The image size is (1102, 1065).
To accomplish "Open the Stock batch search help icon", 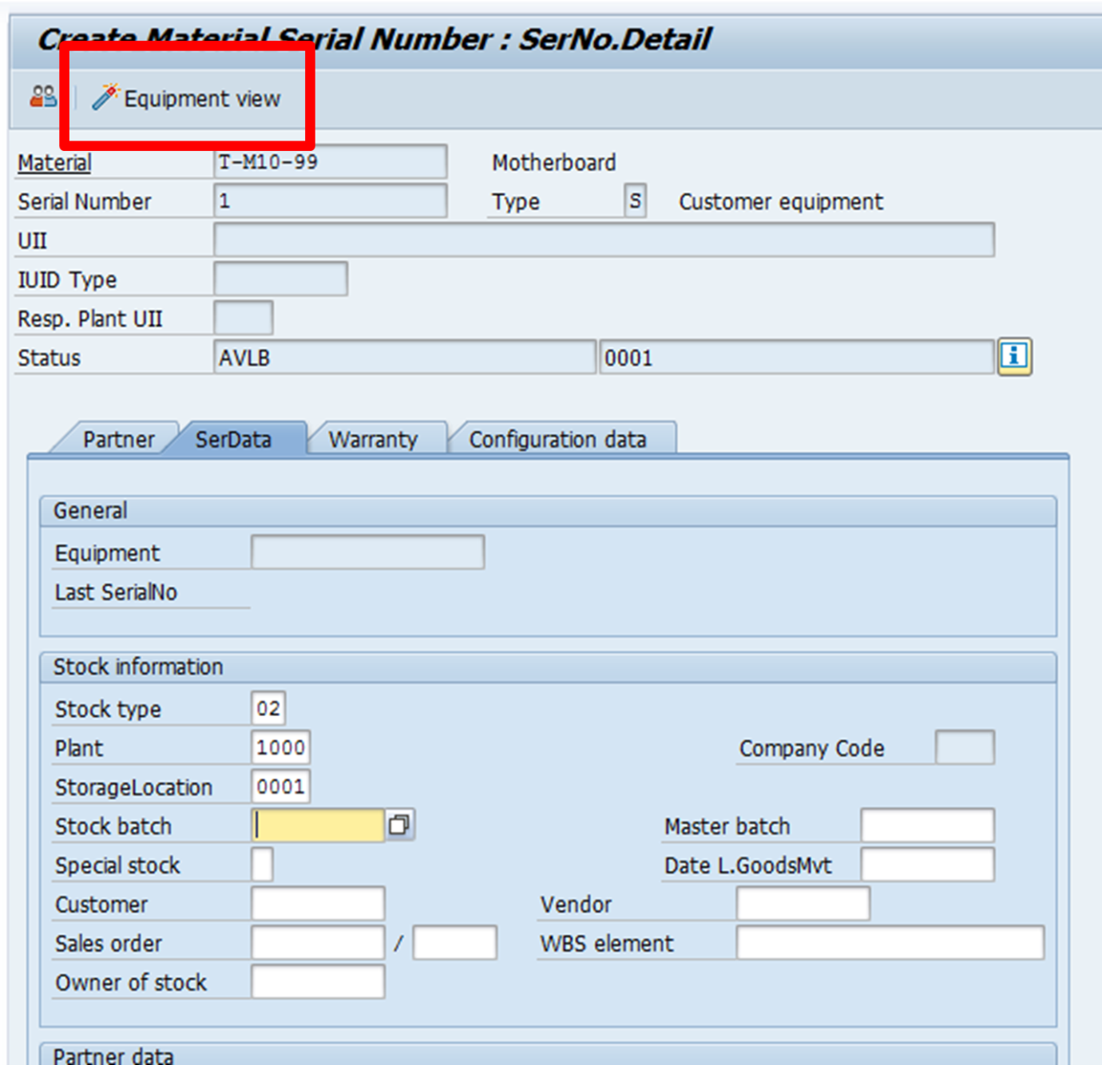I will pos(399,825).
